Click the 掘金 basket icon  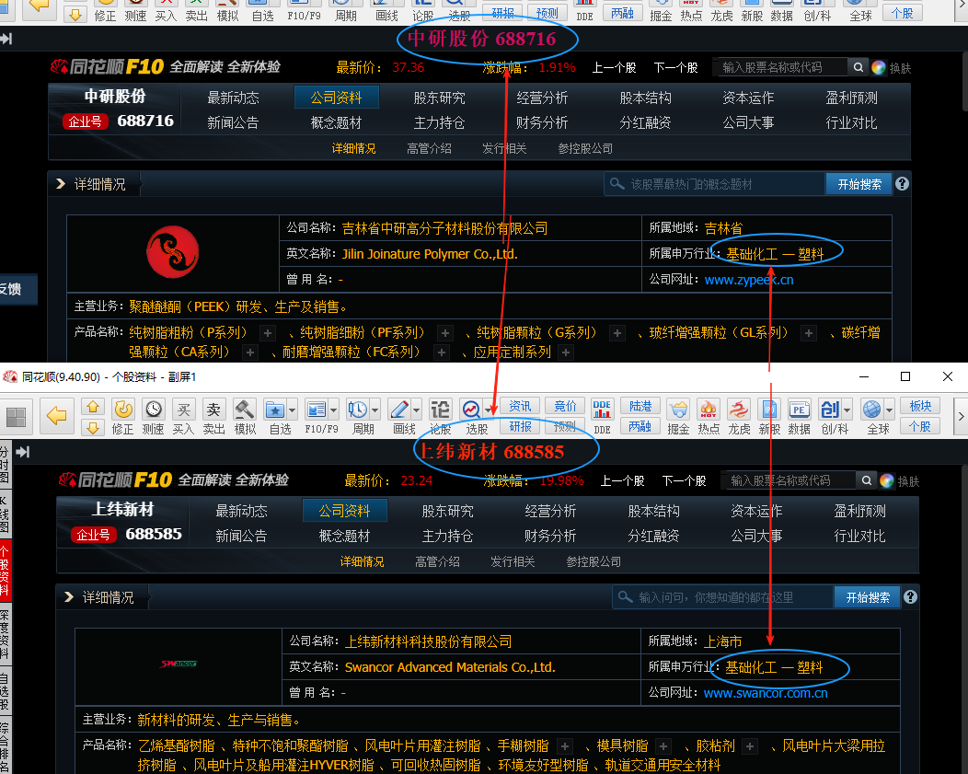678,410
